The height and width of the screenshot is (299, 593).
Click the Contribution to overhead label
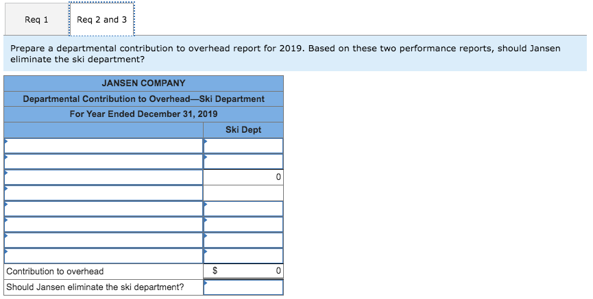(x=55, y=271)
